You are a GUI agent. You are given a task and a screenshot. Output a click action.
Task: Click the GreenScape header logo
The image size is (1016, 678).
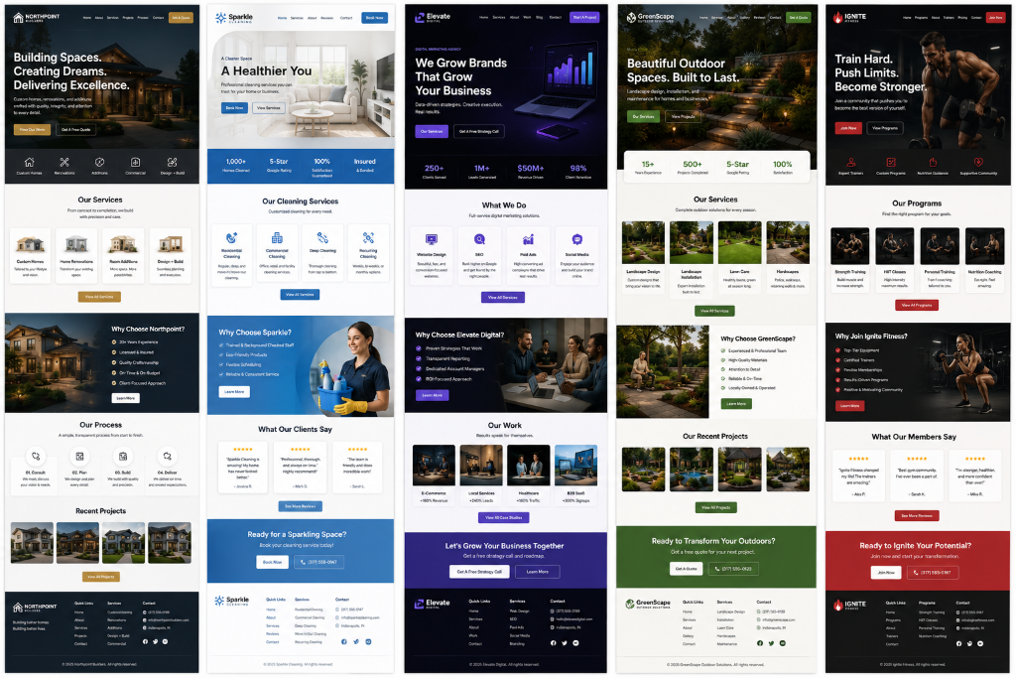click(651, 18)
